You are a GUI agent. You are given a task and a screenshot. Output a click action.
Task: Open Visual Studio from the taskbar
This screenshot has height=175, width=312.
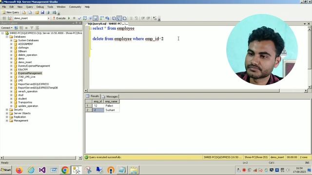tap(42, 170)
